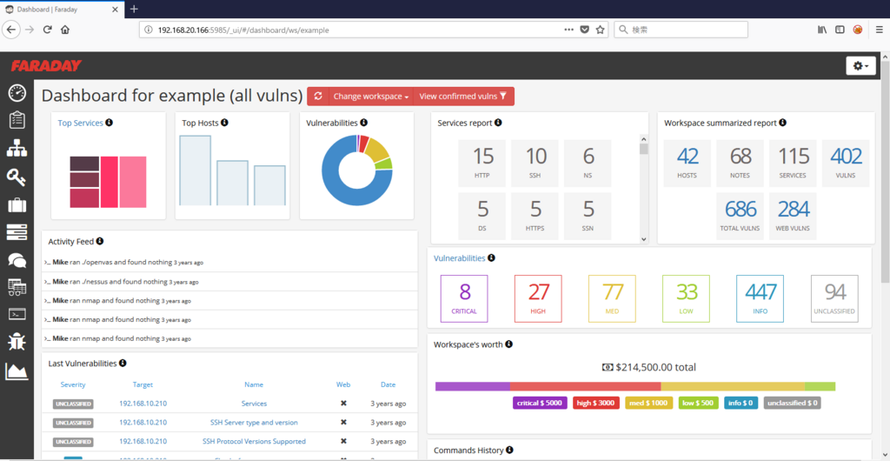Open the bug sidebar icon

tap(17, 342)
